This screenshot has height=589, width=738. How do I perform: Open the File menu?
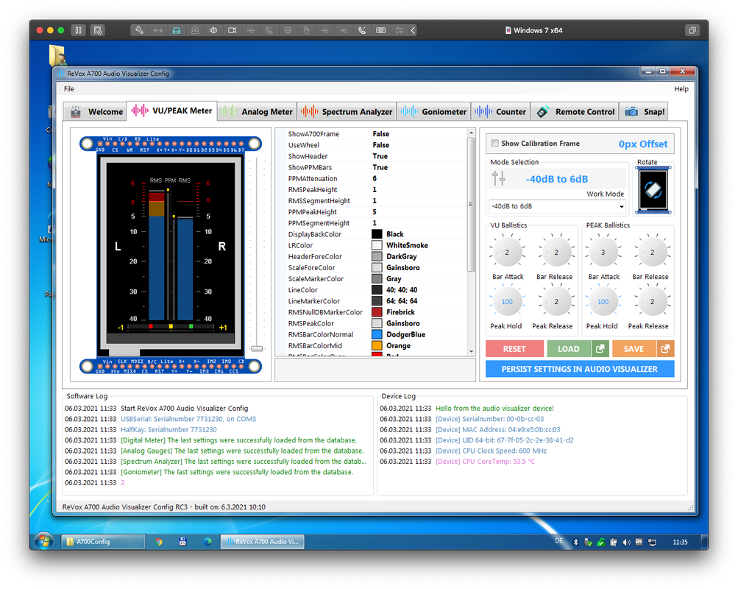[68, 89]
